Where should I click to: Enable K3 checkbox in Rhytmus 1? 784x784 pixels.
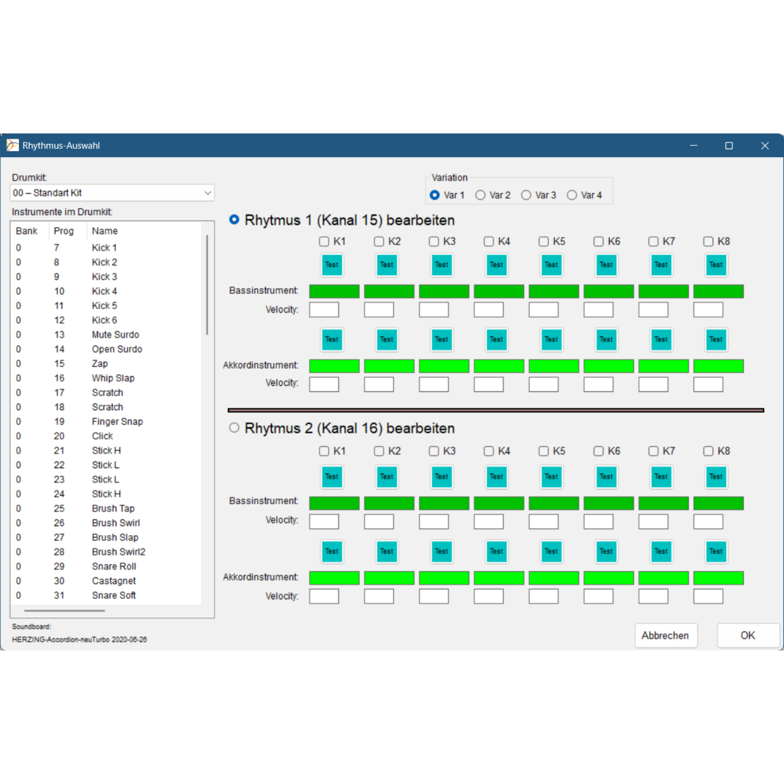pos(433,241)
